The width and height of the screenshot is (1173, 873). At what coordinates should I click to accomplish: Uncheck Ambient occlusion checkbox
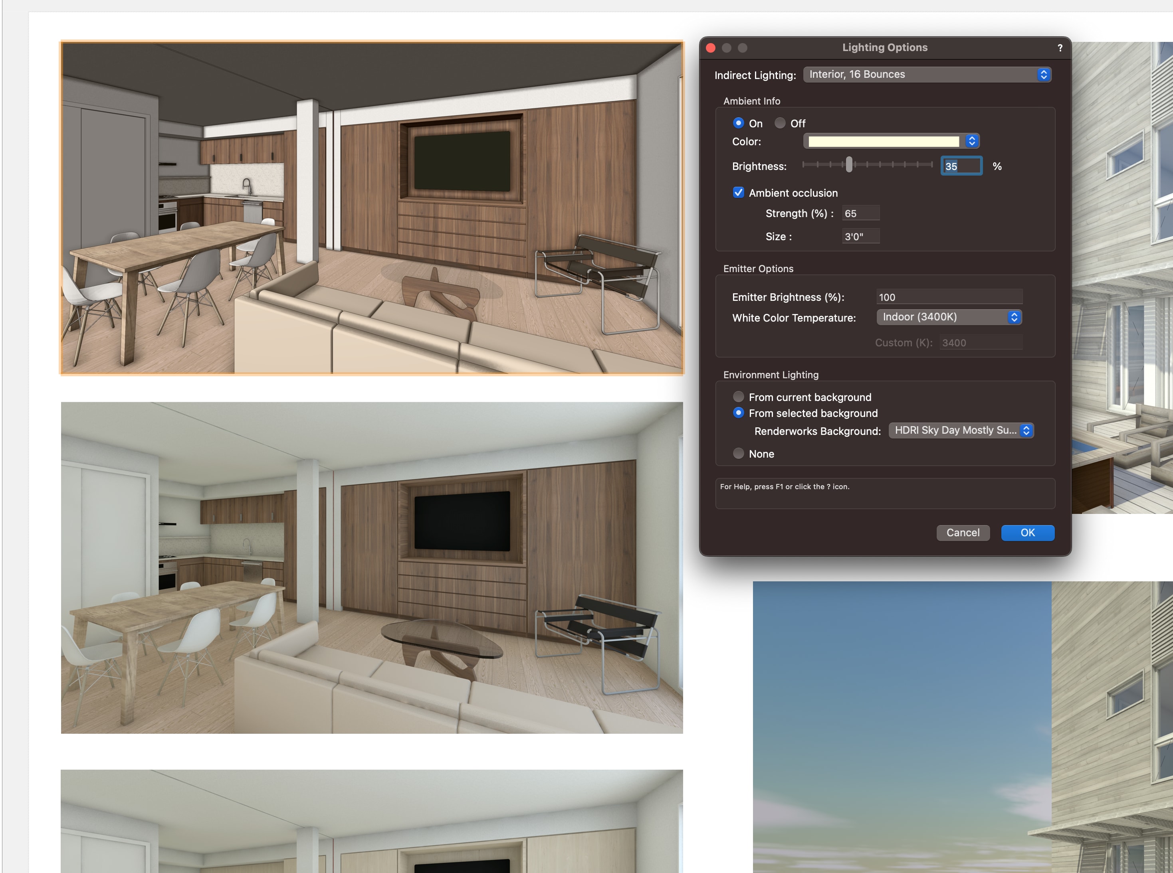point(738,193)
